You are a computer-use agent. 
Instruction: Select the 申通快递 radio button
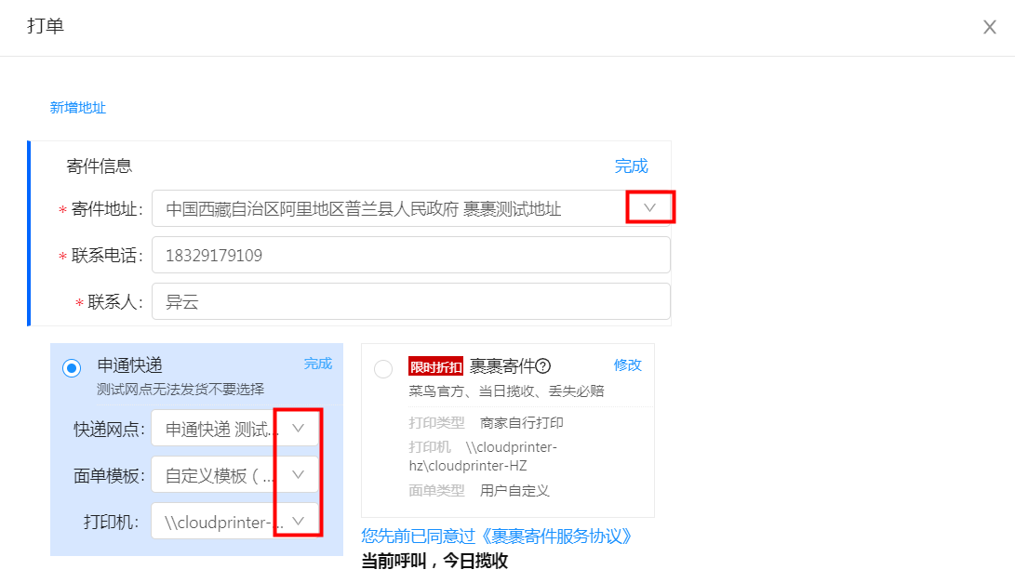(72, 368)
